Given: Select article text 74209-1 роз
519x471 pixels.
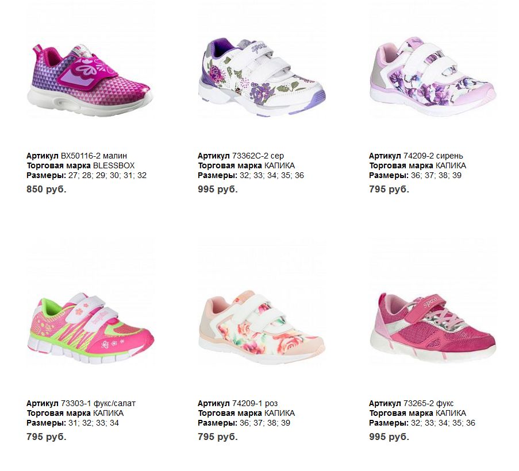Looking at the screenshot, I should [x=255, y=404].
